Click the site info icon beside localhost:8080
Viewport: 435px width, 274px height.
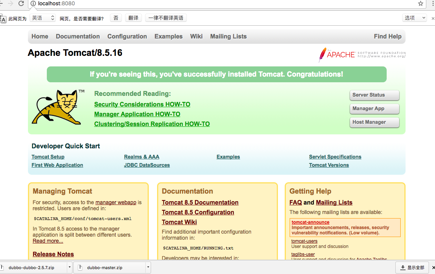[33, 4]
